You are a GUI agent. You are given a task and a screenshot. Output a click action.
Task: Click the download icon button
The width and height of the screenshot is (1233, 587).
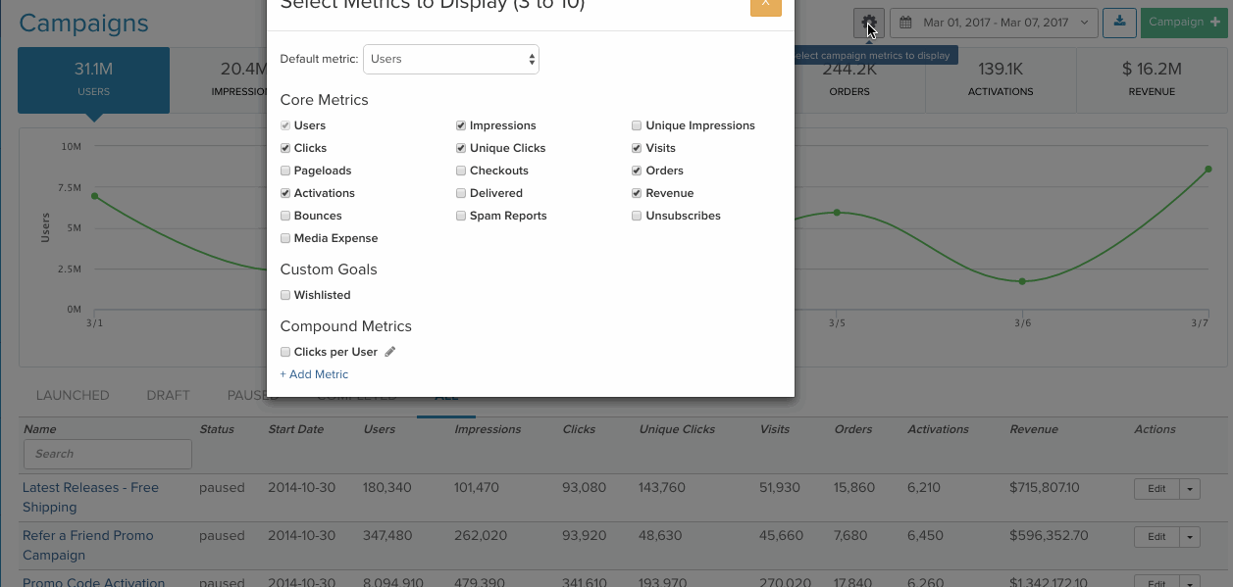[1119, 23]
